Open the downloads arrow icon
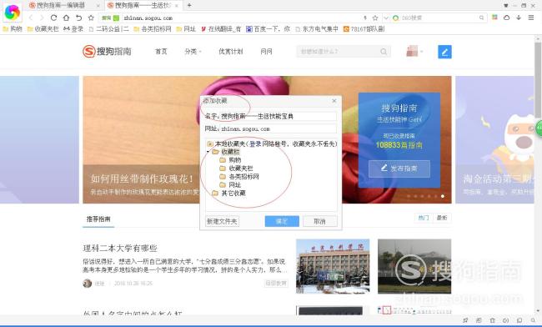This screenshot has width=542, height=327. [519, 18]
